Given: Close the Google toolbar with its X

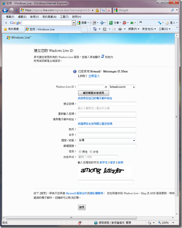Looking at the screenshot, I should coord(6,23).
